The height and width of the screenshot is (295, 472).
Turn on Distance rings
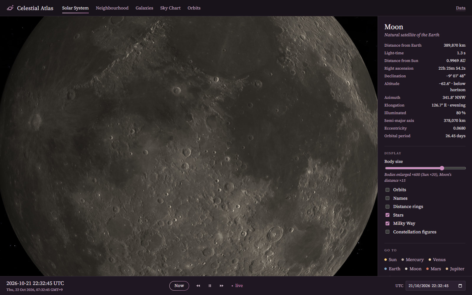(x=388, y=206)
